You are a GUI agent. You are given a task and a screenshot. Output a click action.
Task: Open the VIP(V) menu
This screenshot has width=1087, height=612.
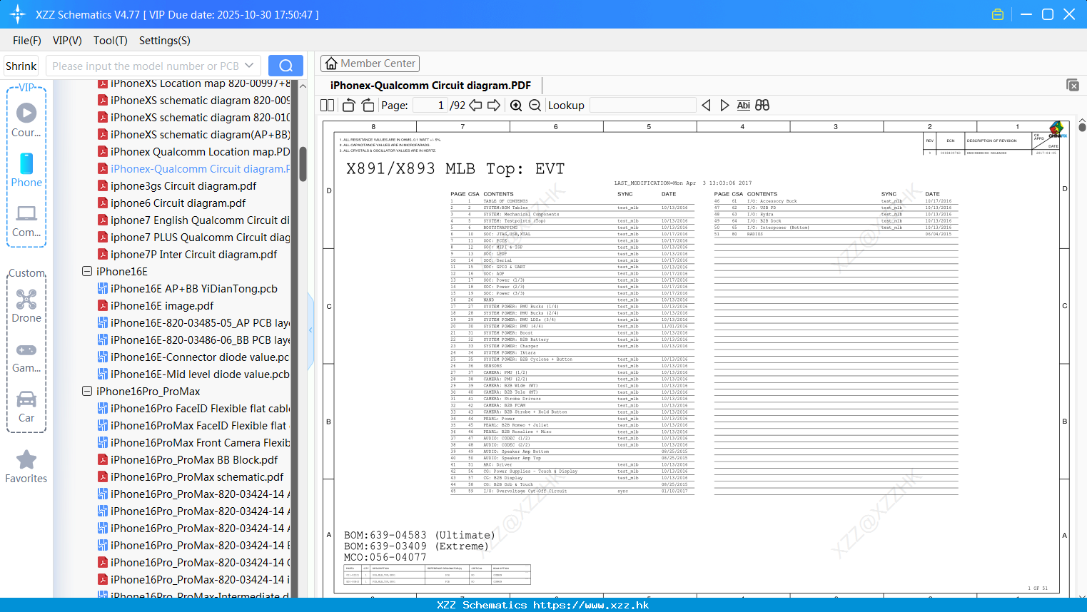[67, 41]
